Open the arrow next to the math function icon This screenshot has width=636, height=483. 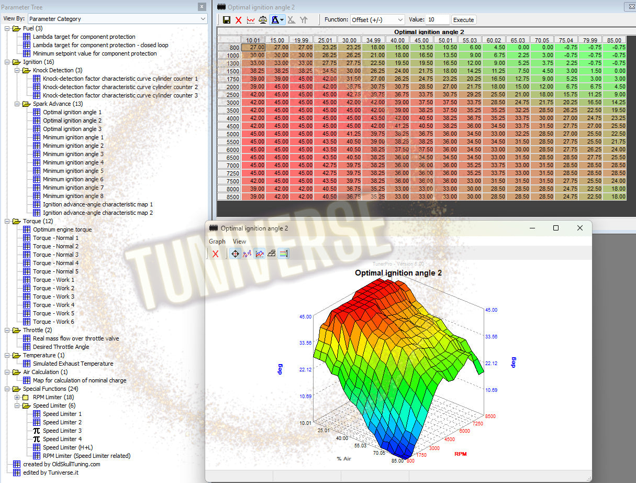pos(282,20)
